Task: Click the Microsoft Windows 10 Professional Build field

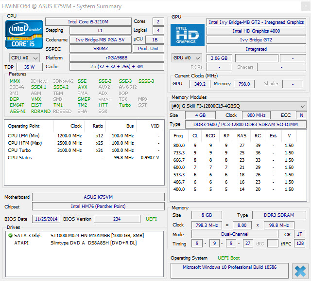Action: point(229,271)
